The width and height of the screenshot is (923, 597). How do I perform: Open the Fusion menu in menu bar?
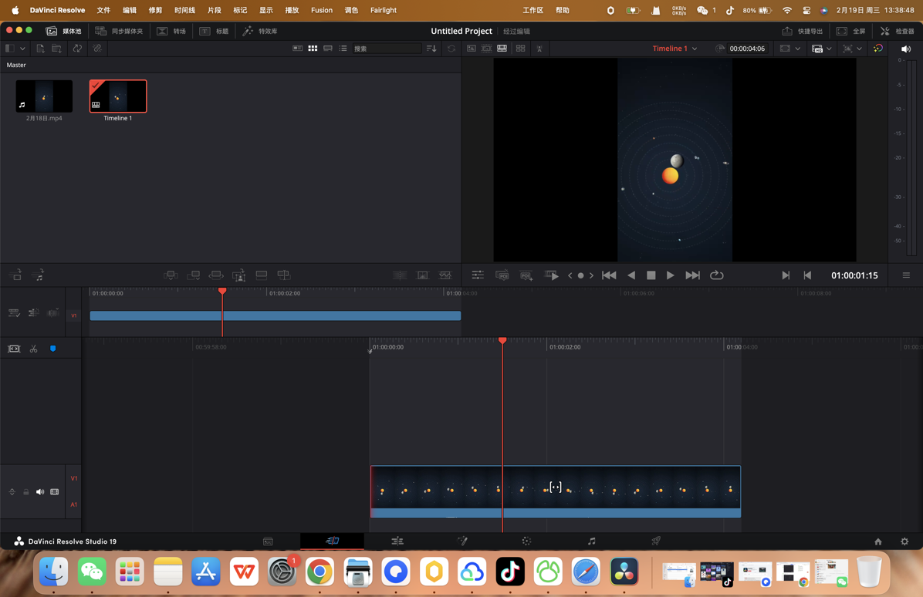point(321,10)
